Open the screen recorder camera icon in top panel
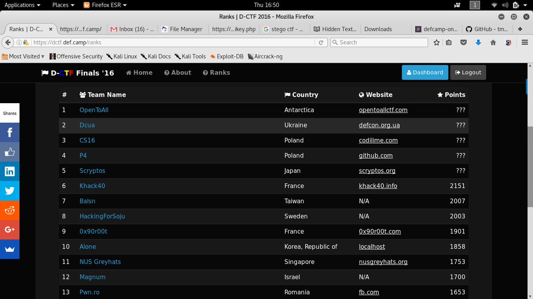 pyautogui.click(x=457, y=5)
